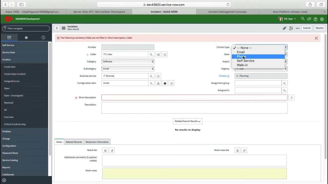Click the Assigned to lookup magnifier
328x184 pixels.
coord(284,90)
